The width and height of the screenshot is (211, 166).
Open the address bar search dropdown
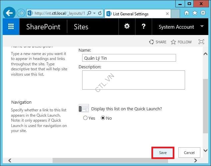click(x=95, y=13)
